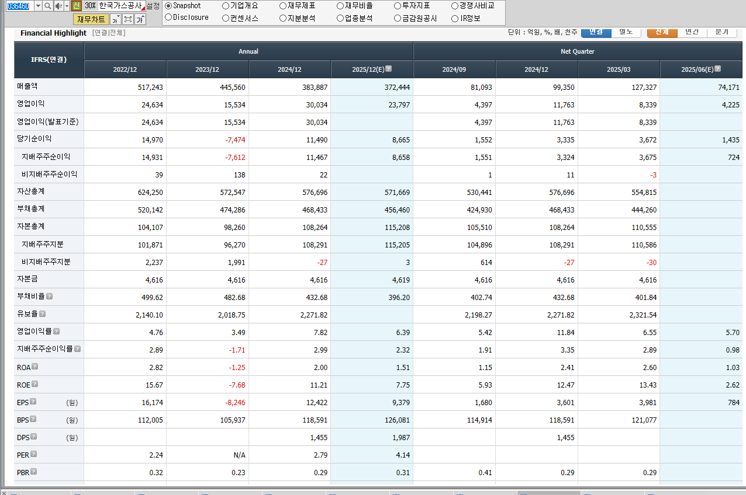The image size is (746, 495).
Task: Click help icon beside 부채비율
Action: (50, 297)
